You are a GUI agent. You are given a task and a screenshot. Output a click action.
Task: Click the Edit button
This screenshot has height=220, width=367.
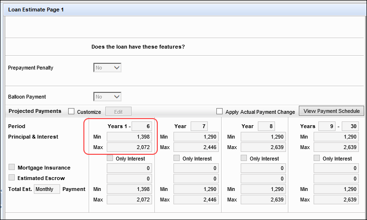click(x=118, y=111)
